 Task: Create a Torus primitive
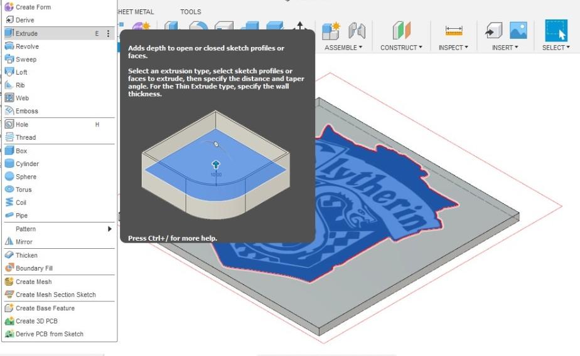pos(59,189)
